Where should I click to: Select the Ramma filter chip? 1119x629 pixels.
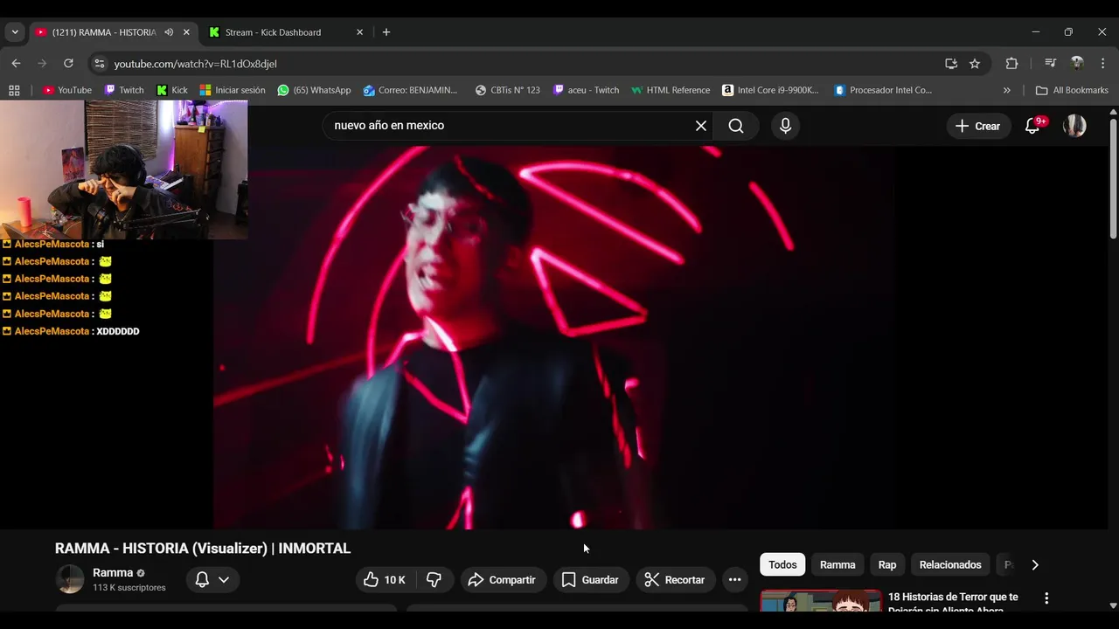[838, 565]
